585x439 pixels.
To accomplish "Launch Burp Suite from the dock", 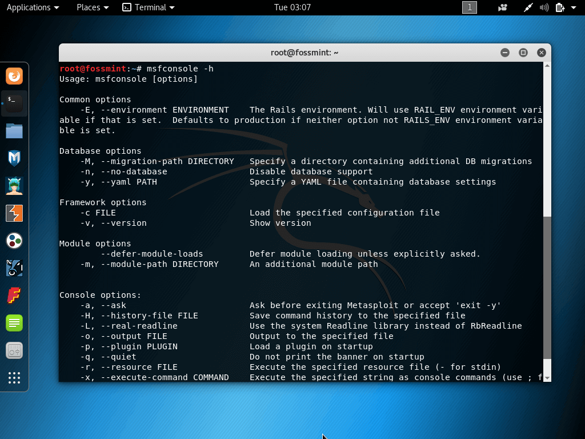I will pos(14,213).
